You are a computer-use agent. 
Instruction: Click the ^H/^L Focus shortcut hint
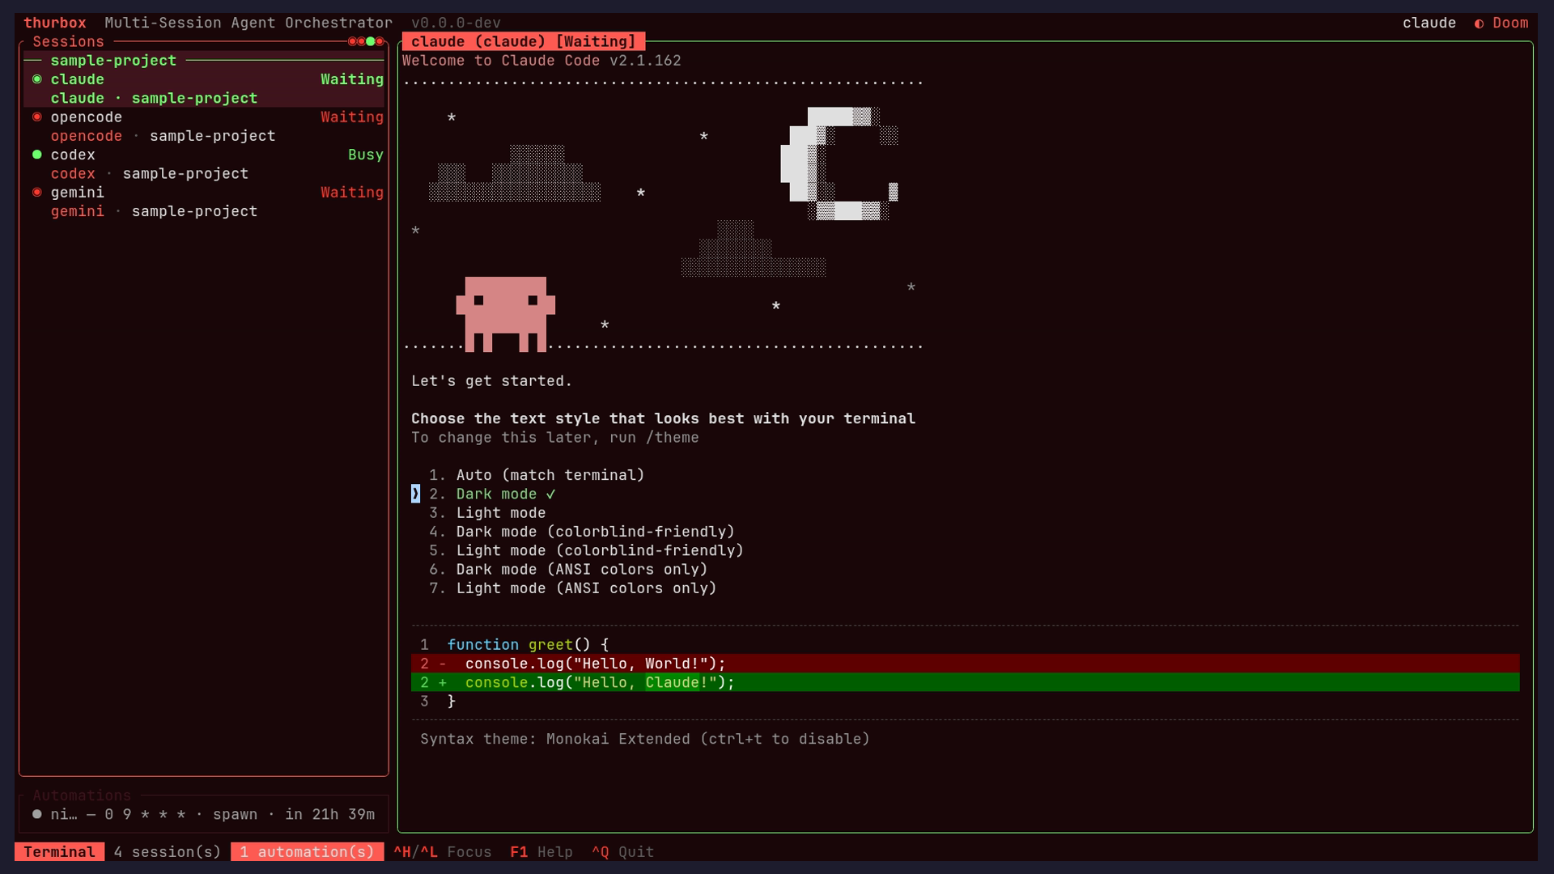[443, 851]
